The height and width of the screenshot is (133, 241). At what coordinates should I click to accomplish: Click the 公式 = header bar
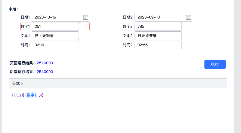(117, 83)
